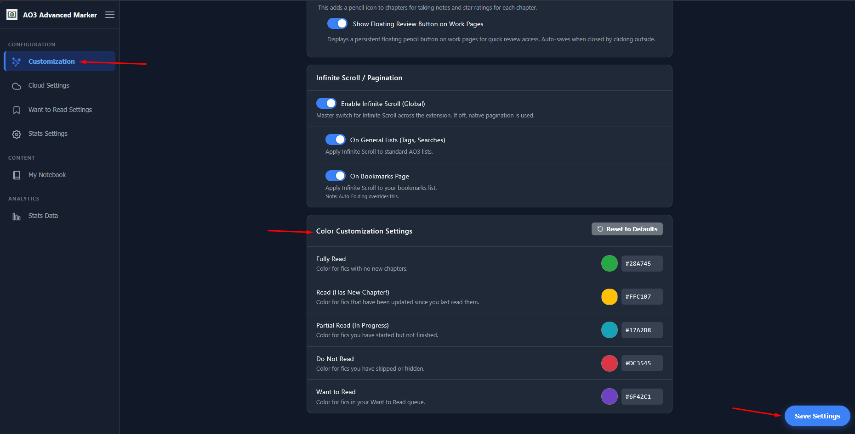Click the Color Customization Settings heading
Viewport: 855px width, 434px height.
pyautogui.click(x=364, y=231)
